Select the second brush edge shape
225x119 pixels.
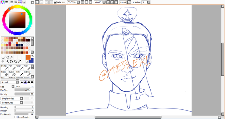coord(25,82)
